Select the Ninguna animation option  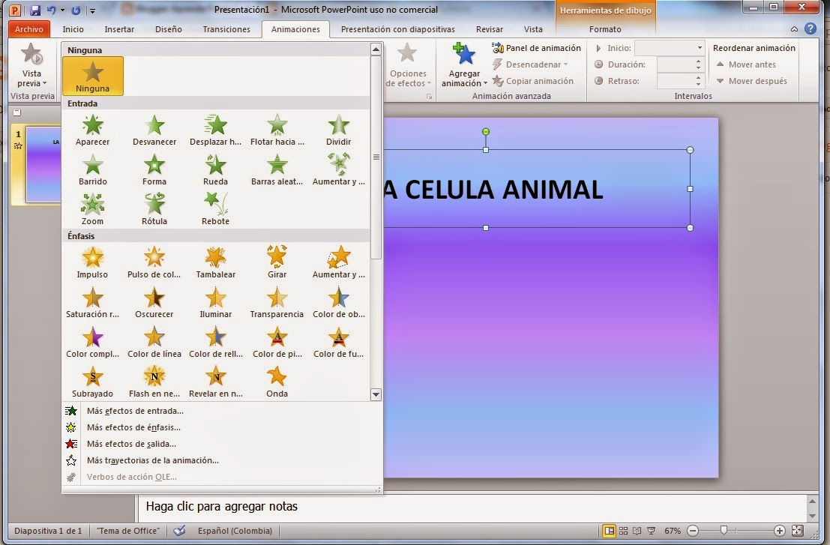(x=92, y=76)
